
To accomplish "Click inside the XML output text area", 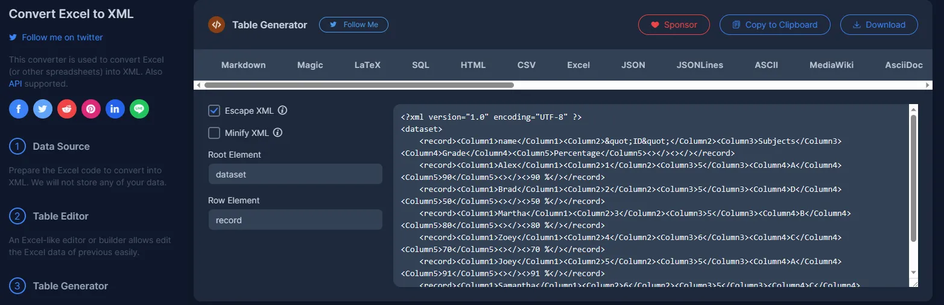I will point(651,195).
